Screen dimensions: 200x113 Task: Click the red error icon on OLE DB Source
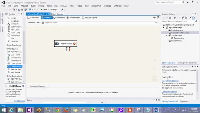pos(74,44)
